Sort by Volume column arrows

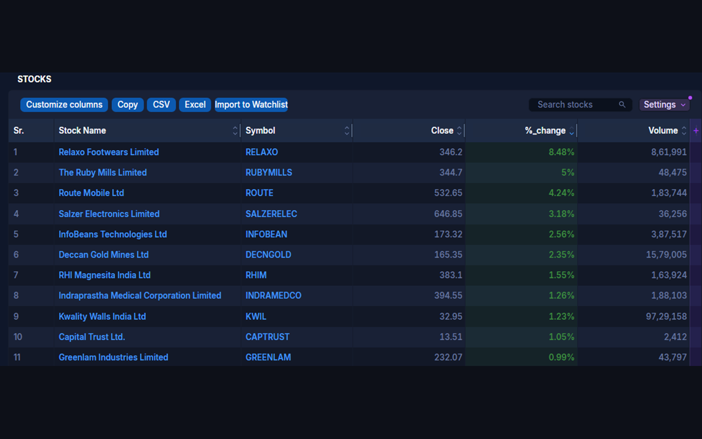[x=684, y=131]
